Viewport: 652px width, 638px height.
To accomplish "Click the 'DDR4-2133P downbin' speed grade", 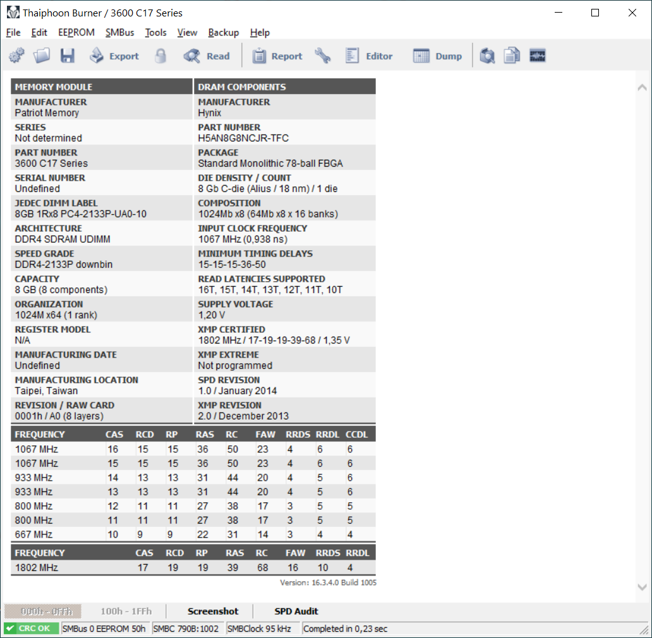I will (64, 265).
